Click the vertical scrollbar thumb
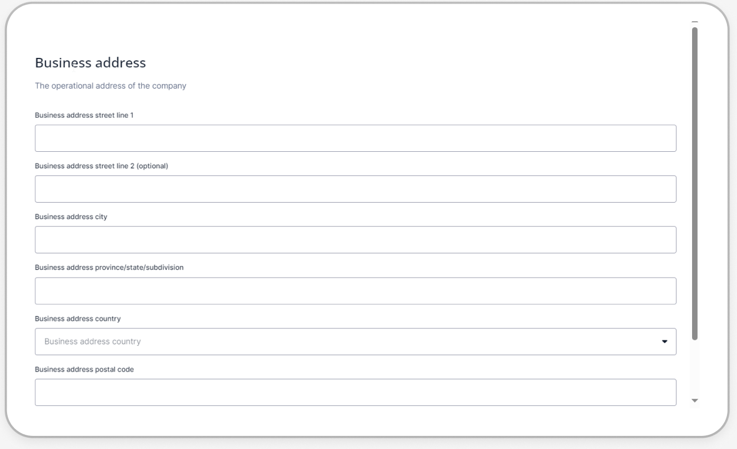Viewport: 737px width, 449px height. [694, 183]
